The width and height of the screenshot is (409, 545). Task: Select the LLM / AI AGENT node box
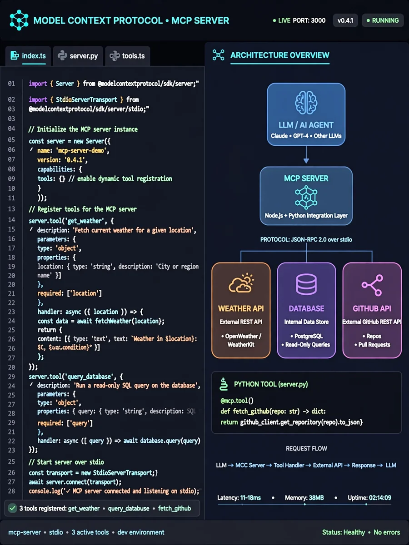306,114
